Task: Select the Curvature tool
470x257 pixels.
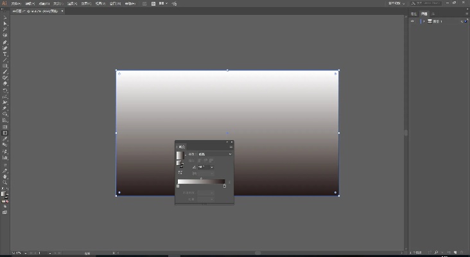Action: point(4,48)
